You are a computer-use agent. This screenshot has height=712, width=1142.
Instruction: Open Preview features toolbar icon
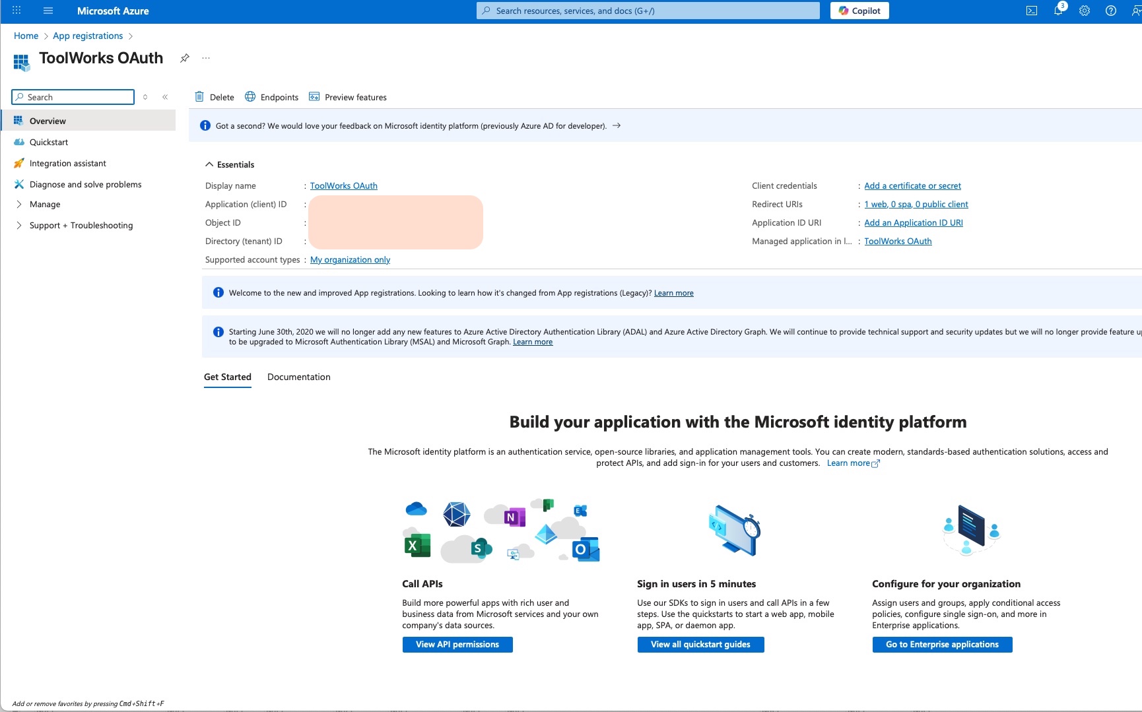348,97
